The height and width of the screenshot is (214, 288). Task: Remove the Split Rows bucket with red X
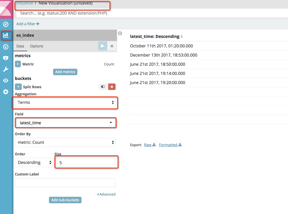112,87
